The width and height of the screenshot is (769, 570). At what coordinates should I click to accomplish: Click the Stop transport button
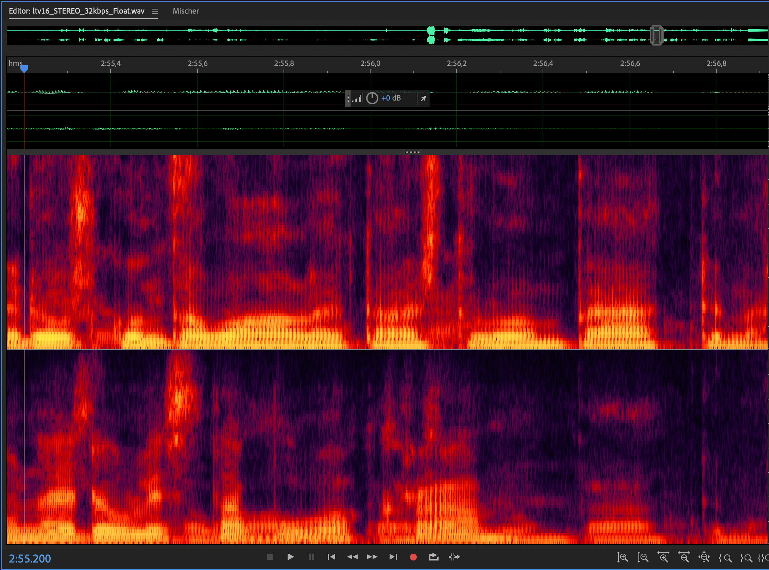[270, 556]
